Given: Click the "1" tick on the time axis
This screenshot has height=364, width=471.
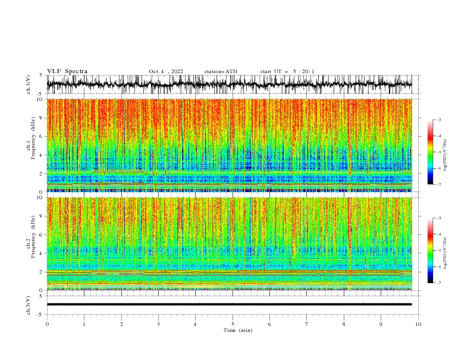Looking at the screenshot, I should [84, 324].
